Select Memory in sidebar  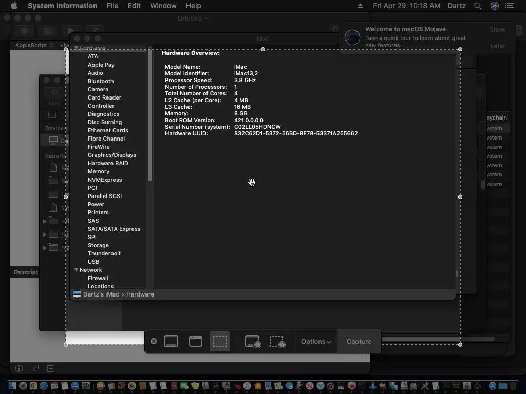pyautogui.click(x=98, y=171)
